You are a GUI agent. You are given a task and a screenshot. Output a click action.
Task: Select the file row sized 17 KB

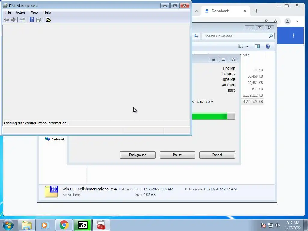258,70
